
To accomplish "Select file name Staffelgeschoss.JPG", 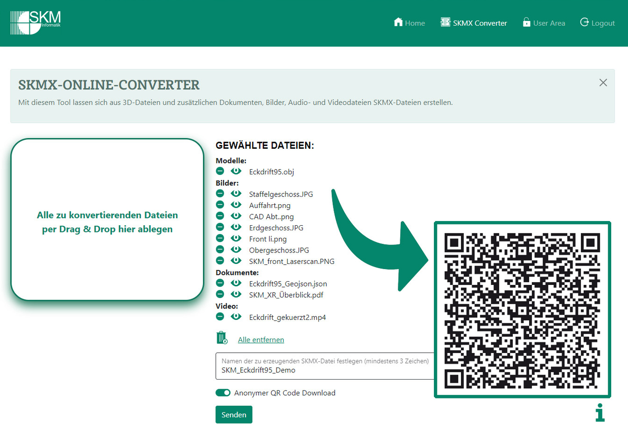I will (x=281, y=194).
